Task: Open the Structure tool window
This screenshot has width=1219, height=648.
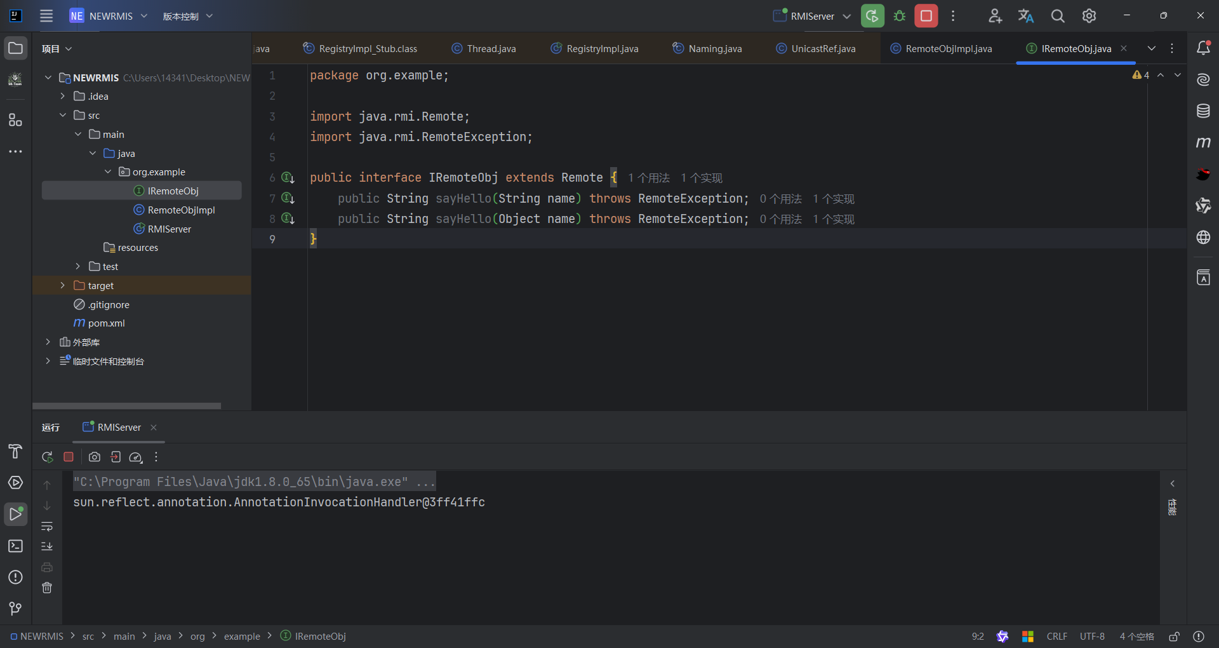Action: click(15, 120)
